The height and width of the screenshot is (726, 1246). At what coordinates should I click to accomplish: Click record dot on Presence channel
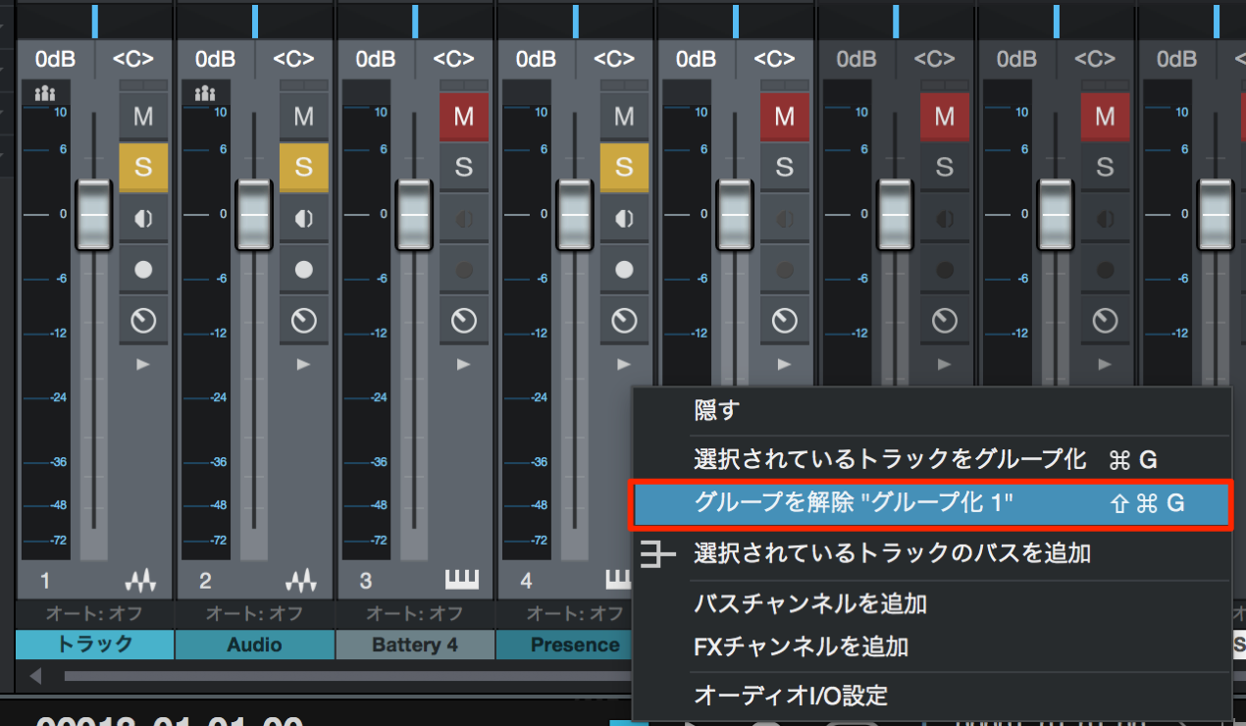click(x=624, y=269)
